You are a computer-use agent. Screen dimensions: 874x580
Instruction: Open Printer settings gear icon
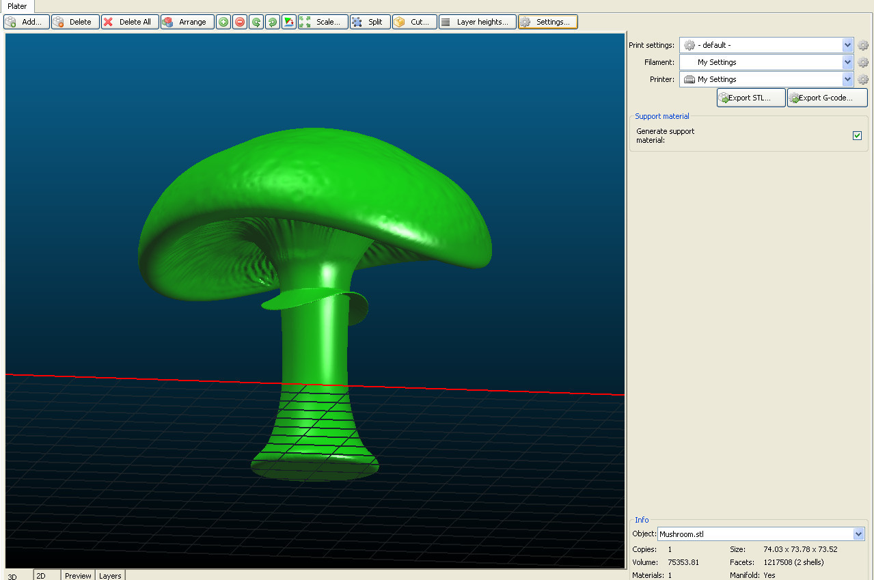[863, 79]
